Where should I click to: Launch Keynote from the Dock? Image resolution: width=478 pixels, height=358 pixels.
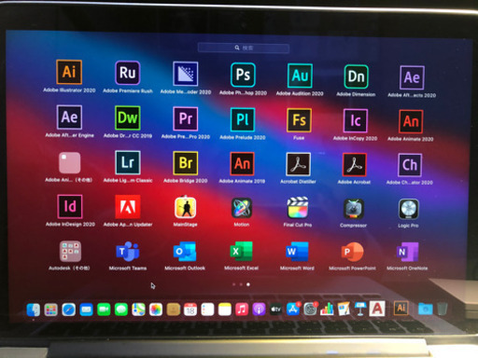[x=360, y=309]
